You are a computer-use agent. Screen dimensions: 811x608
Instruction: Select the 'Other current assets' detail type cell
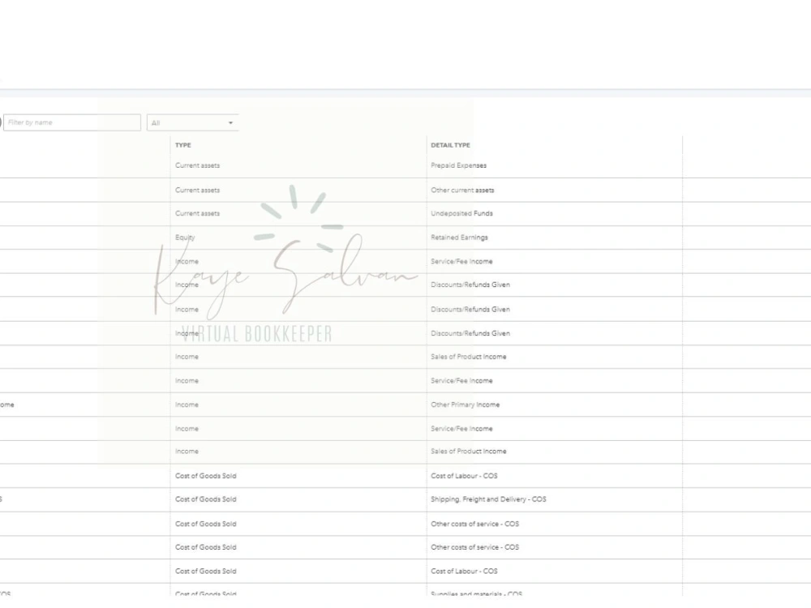point(462,191)
